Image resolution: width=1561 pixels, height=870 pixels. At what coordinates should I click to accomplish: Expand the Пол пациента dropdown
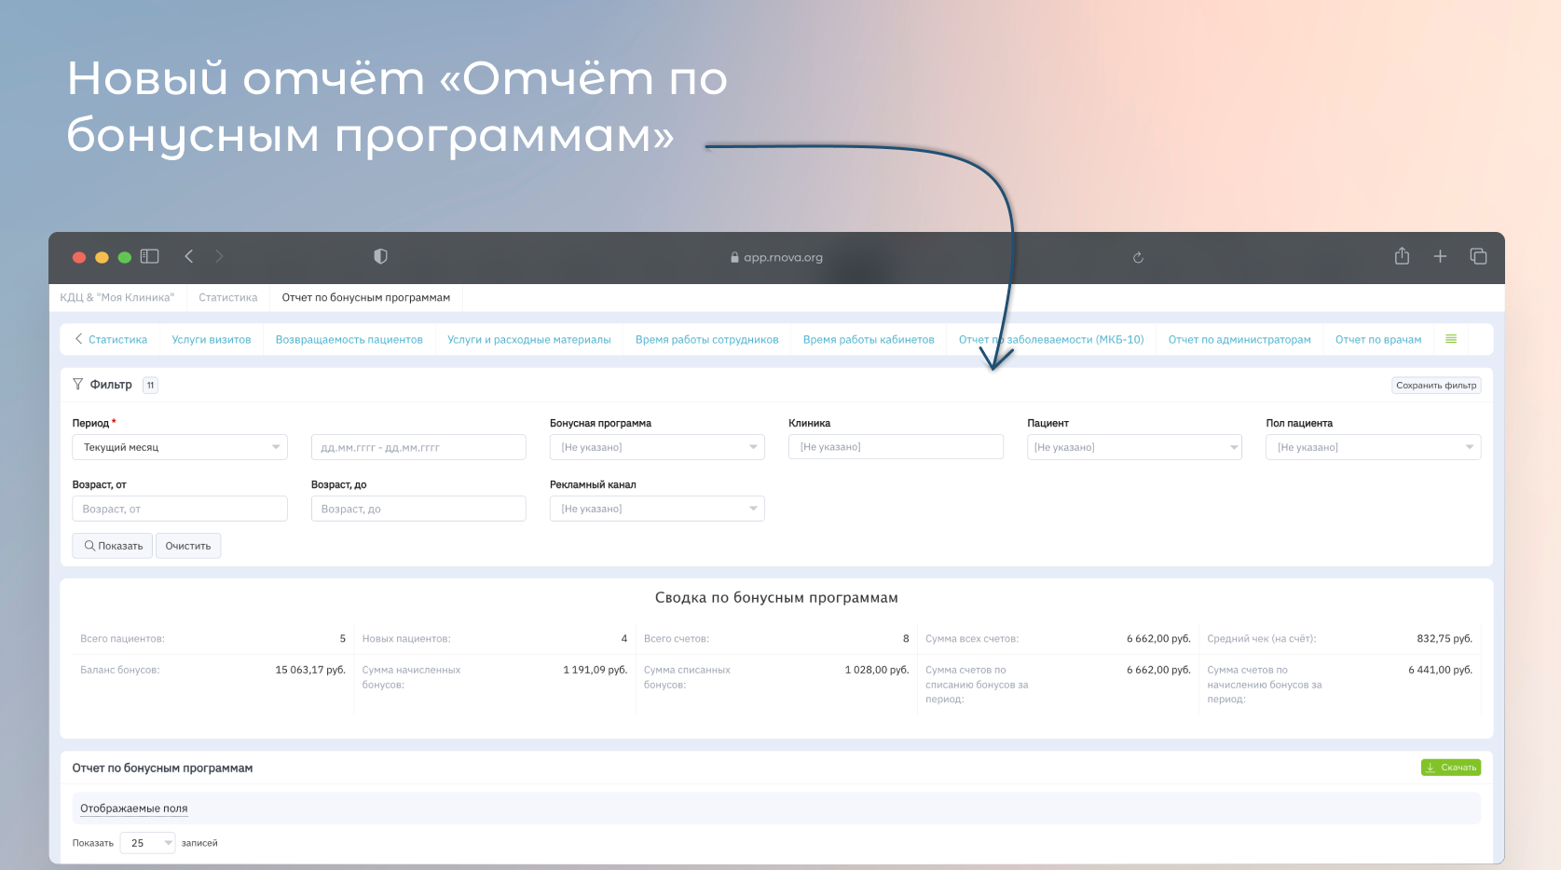pos(1373,447)
